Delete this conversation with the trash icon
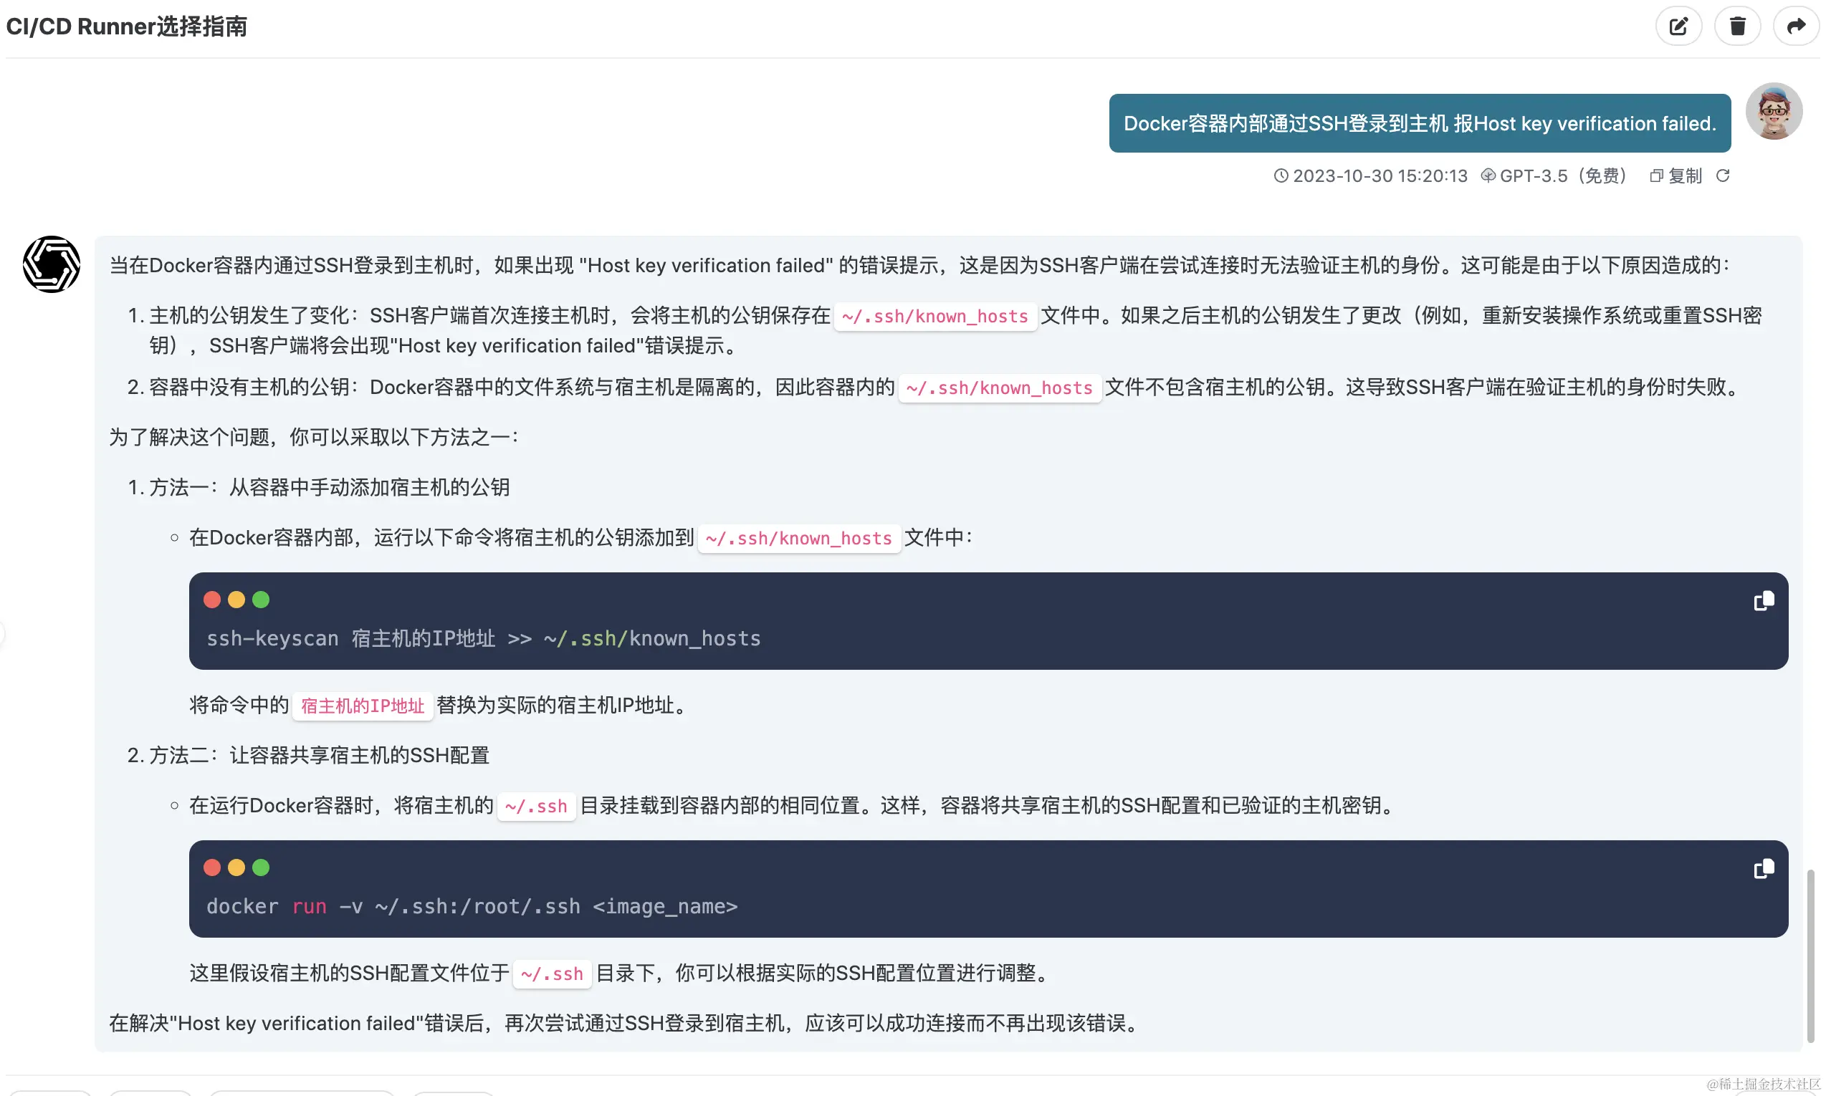Screen dimensions: 1826x1096 tap(1737, 27)
